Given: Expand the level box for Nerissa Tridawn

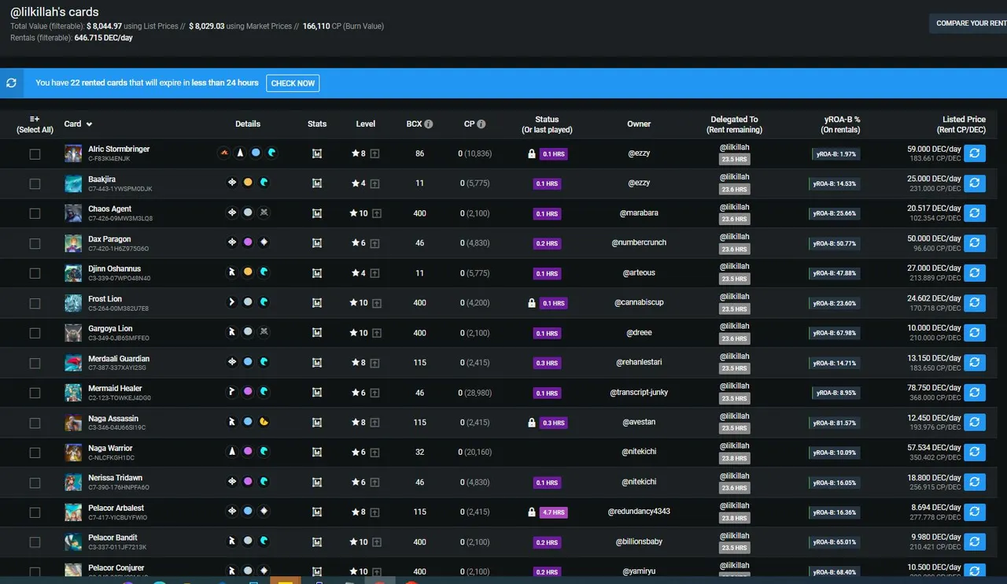Looking at the screenshot, I should (374, 482).
